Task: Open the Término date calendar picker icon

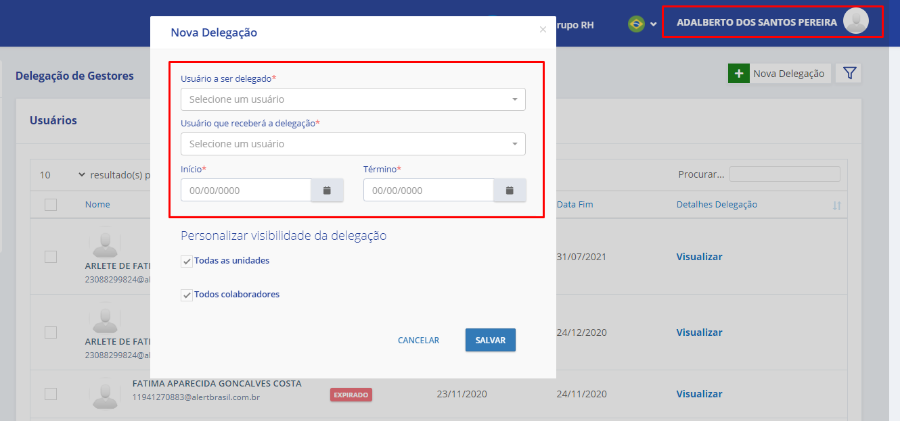Action: point(510,191)
